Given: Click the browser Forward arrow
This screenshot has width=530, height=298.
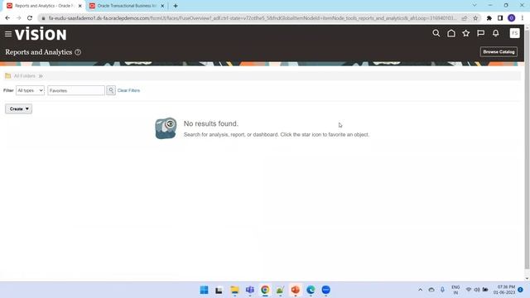Looking at the screenshot, I should [18, 18].
